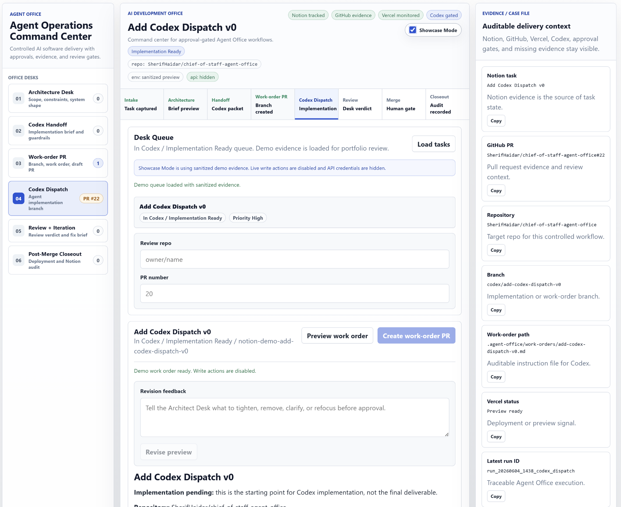Click the 04 desk number badge

[x=18, y=199]
